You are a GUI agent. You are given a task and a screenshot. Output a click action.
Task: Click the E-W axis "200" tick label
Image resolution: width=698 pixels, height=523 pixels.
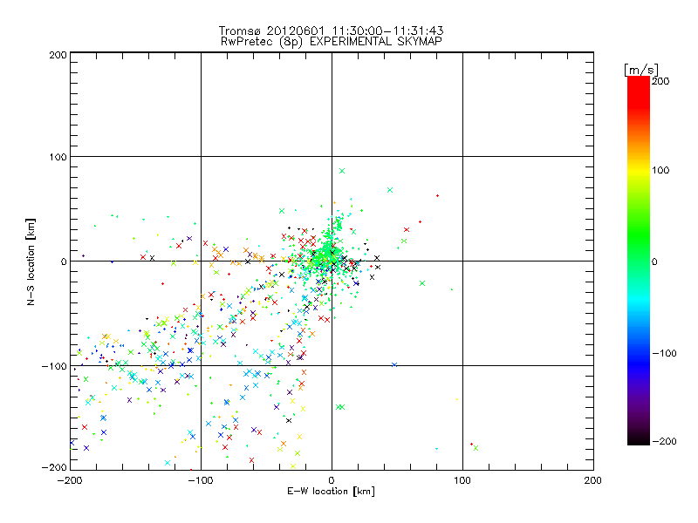point(593,480)
